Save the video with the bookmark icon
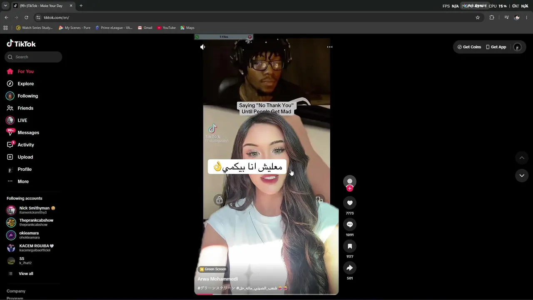The image size is (533, 300). point(350,246)
